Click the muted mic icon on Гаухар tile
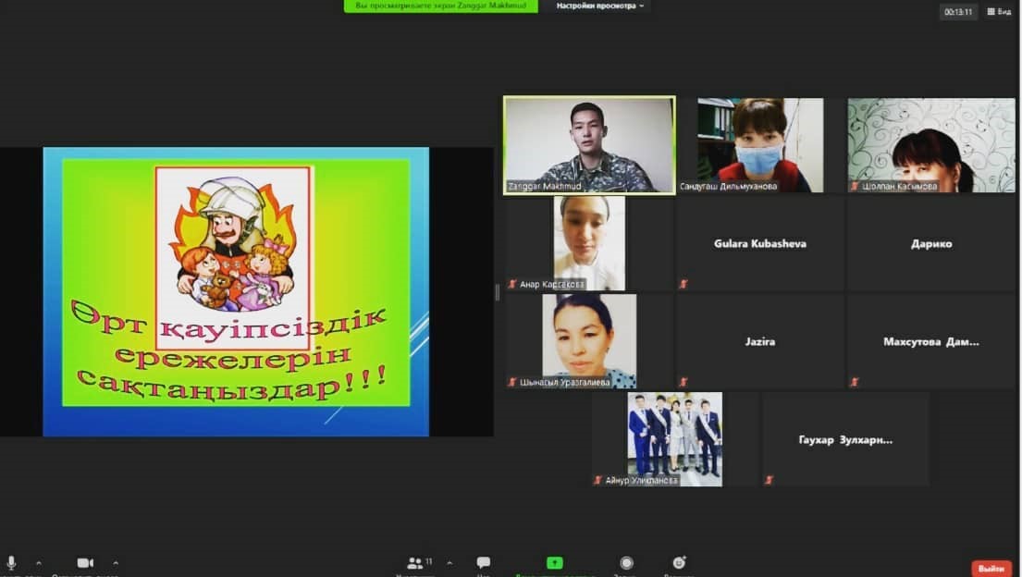This screenshot has height=577, width=1022. (x=769, y=480)
